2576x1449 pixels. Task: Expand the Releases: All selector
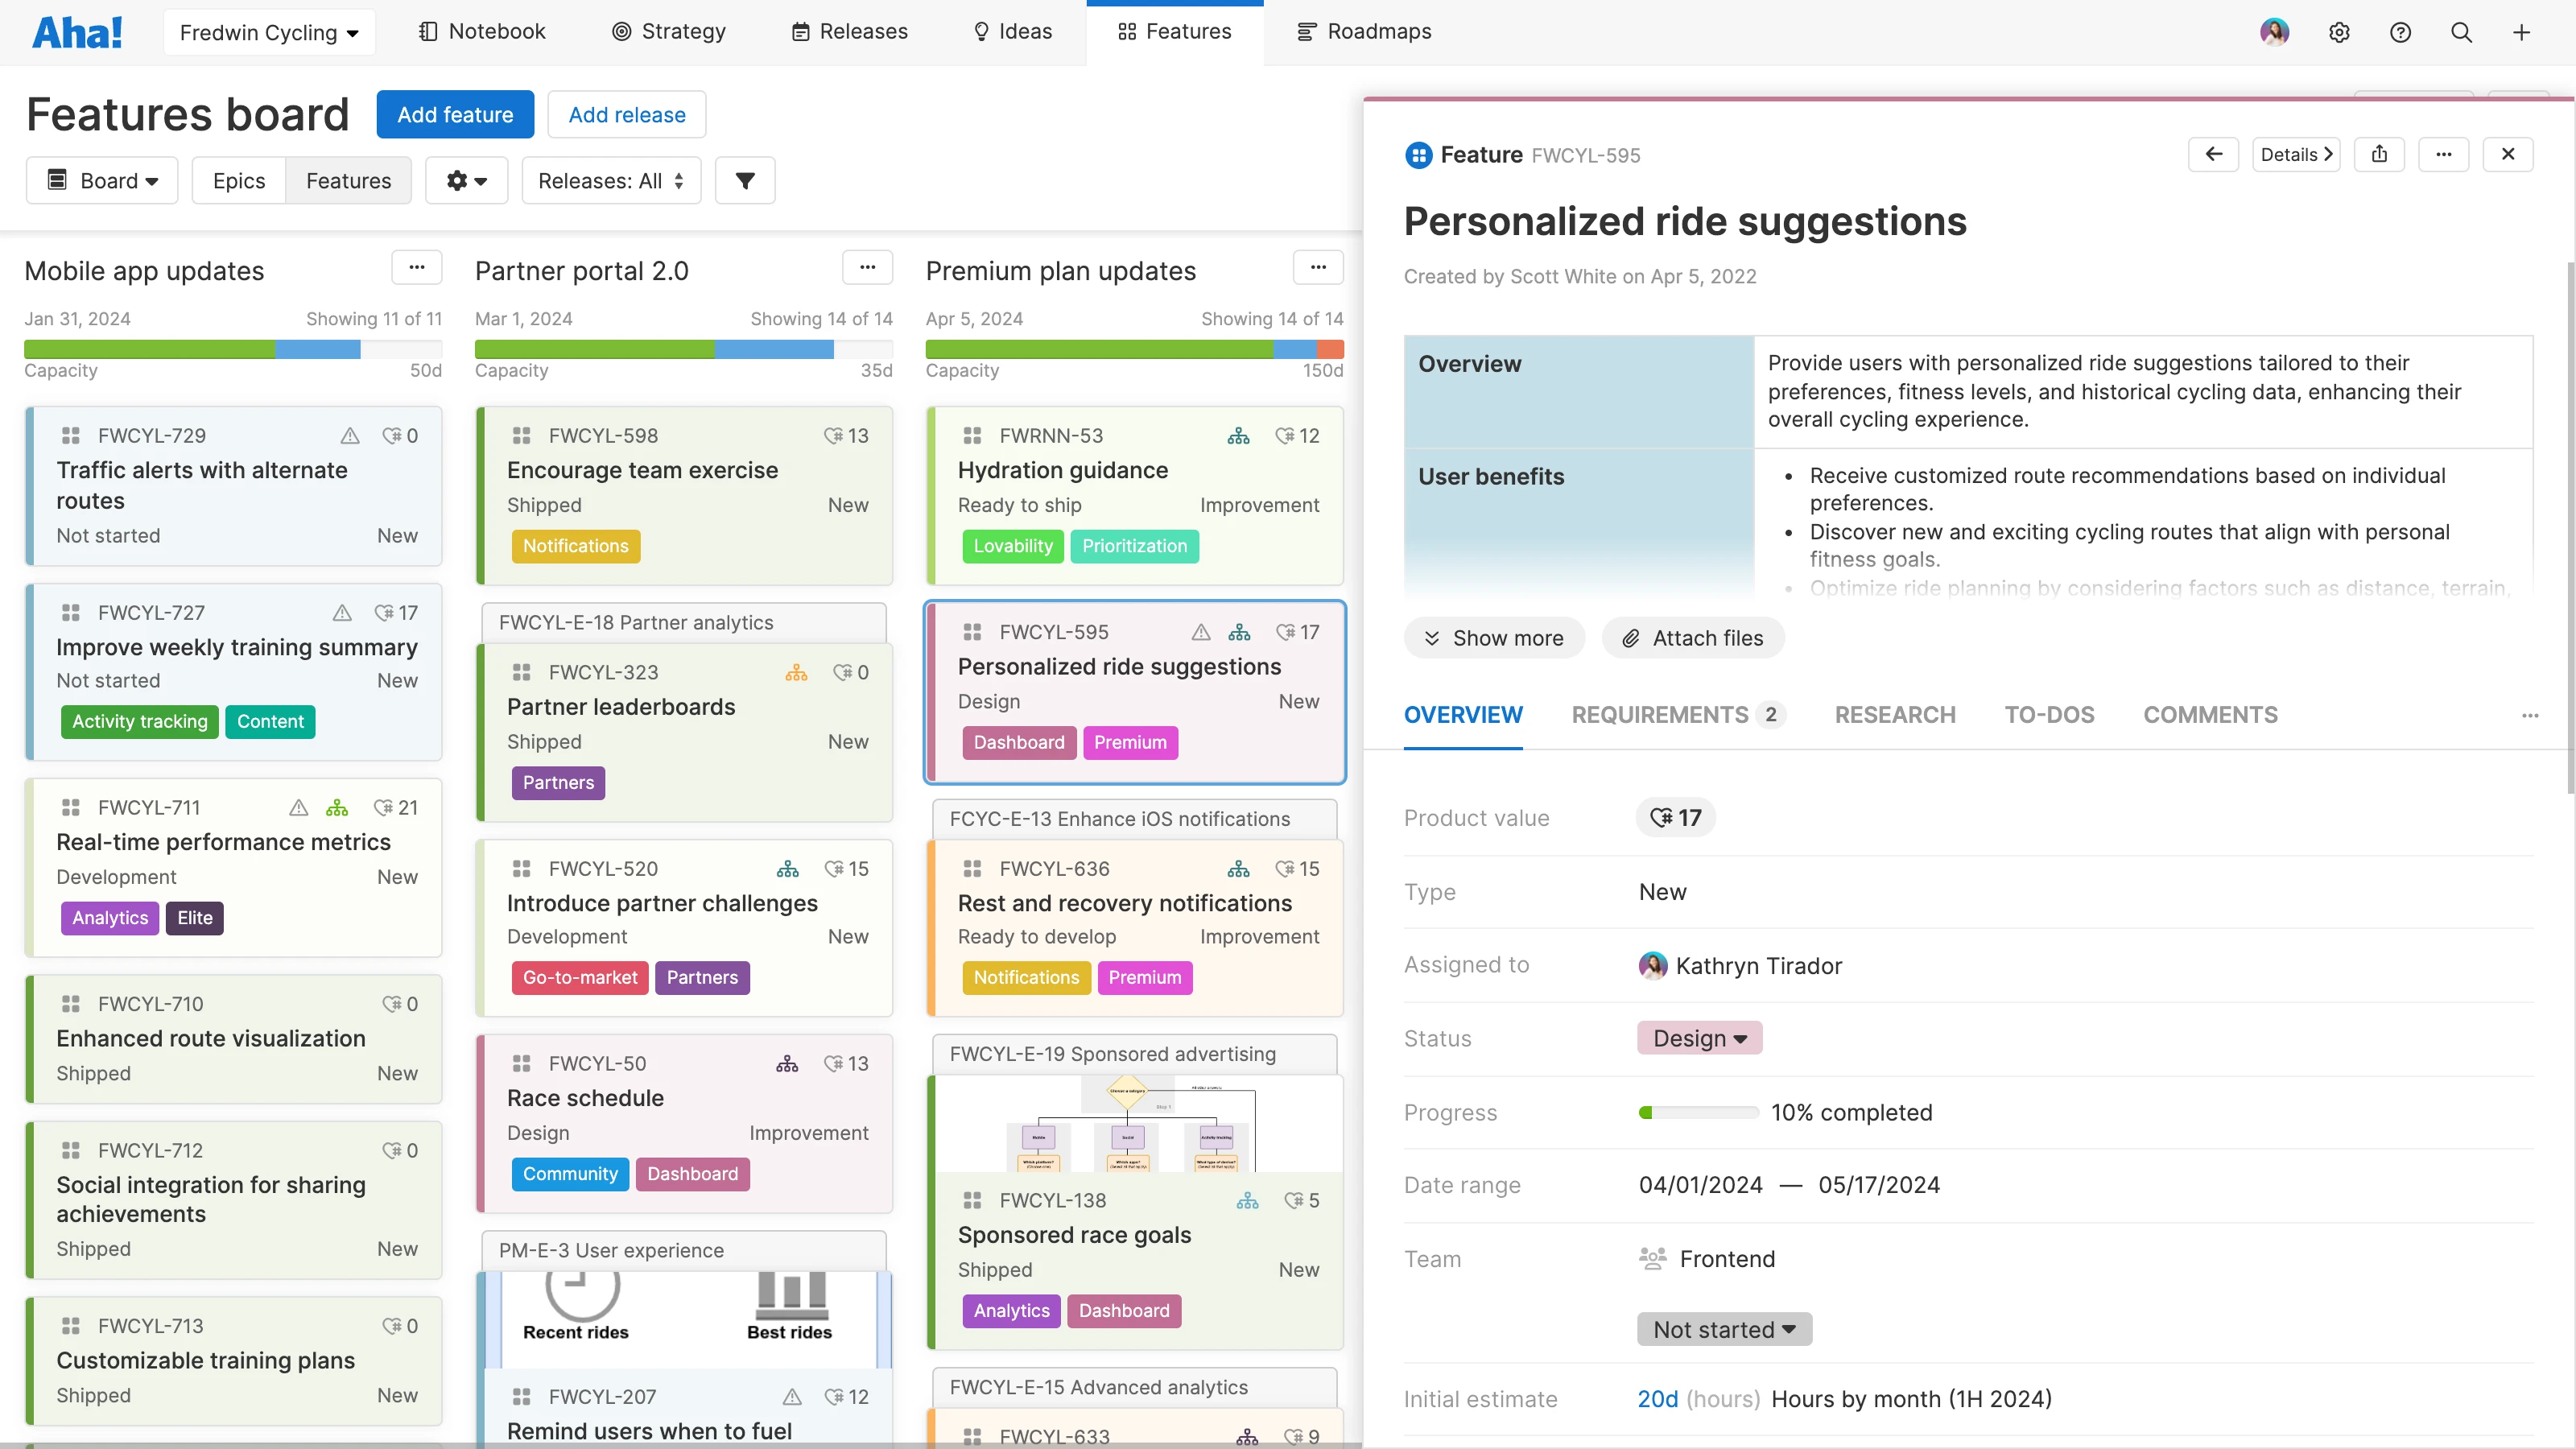(x=610, y=181)
